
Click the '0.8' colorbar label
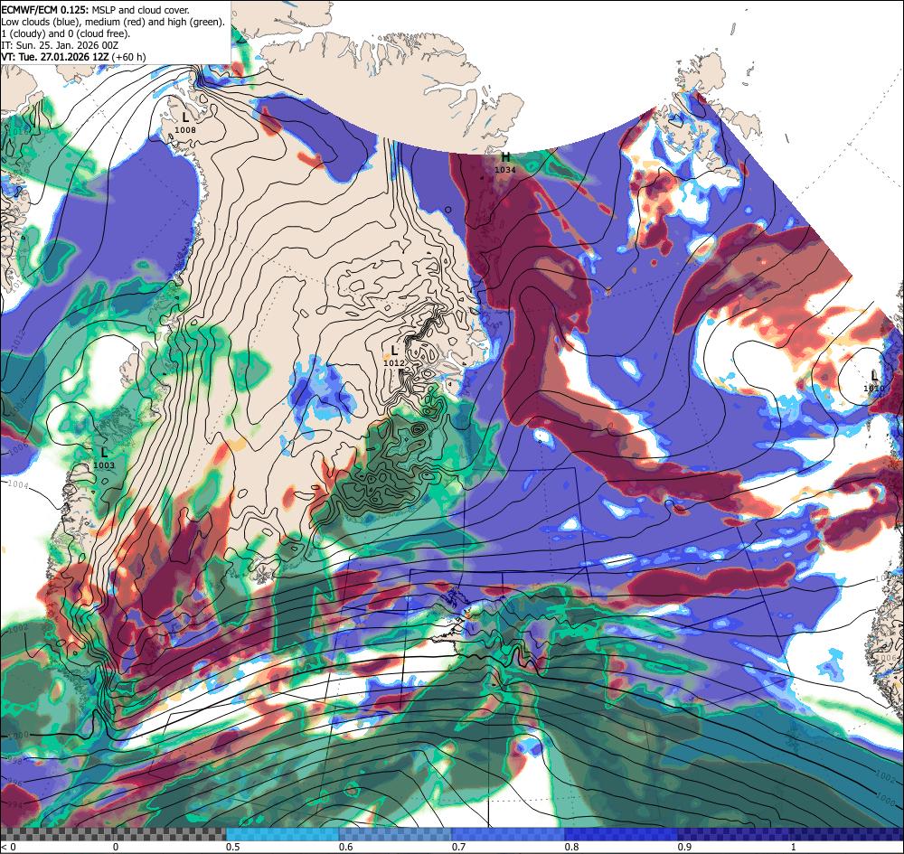click(572, 847)
